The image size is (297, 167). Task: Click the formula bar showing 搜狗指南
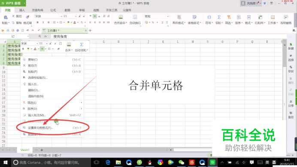(169, 36)
